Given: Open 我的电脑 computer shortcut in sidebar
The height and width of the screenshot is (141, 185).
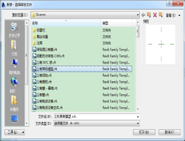Looking at the screenshot, I should 14,67.
